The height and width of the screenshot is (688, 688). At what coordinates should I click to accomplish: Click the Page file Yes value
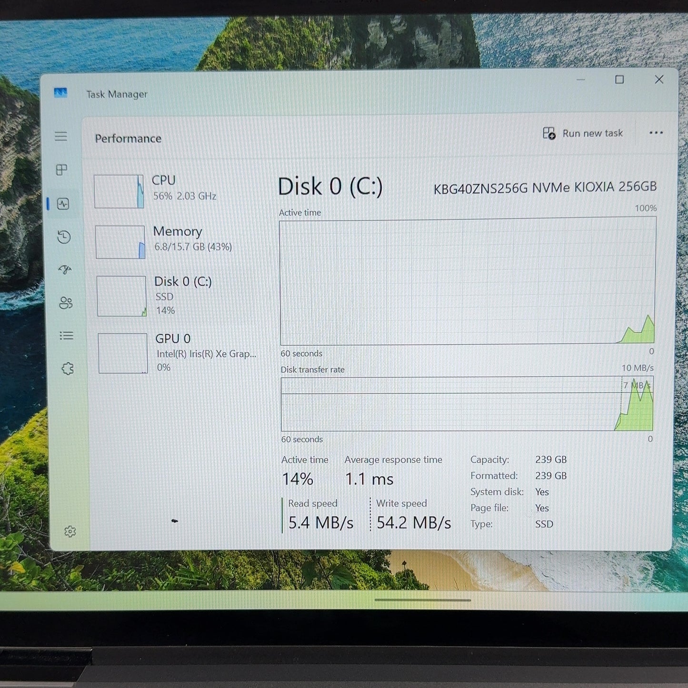pyautogui.click(x=542, y=508)
